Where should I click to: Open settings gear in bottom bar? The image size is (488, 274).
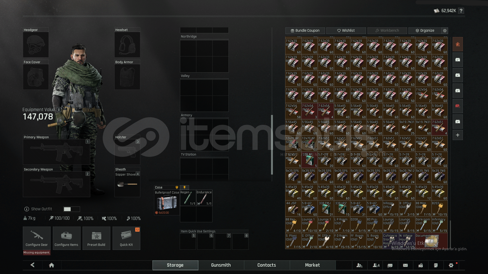pos(451,265)
